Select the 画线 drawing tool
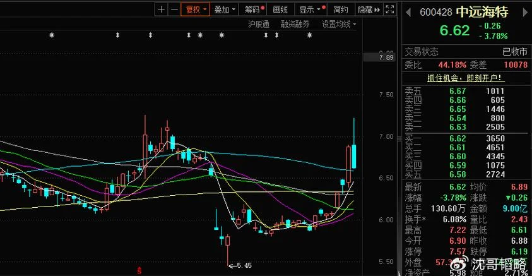The image size is (532, 276). pyautogui.click(x=281, y=9)
